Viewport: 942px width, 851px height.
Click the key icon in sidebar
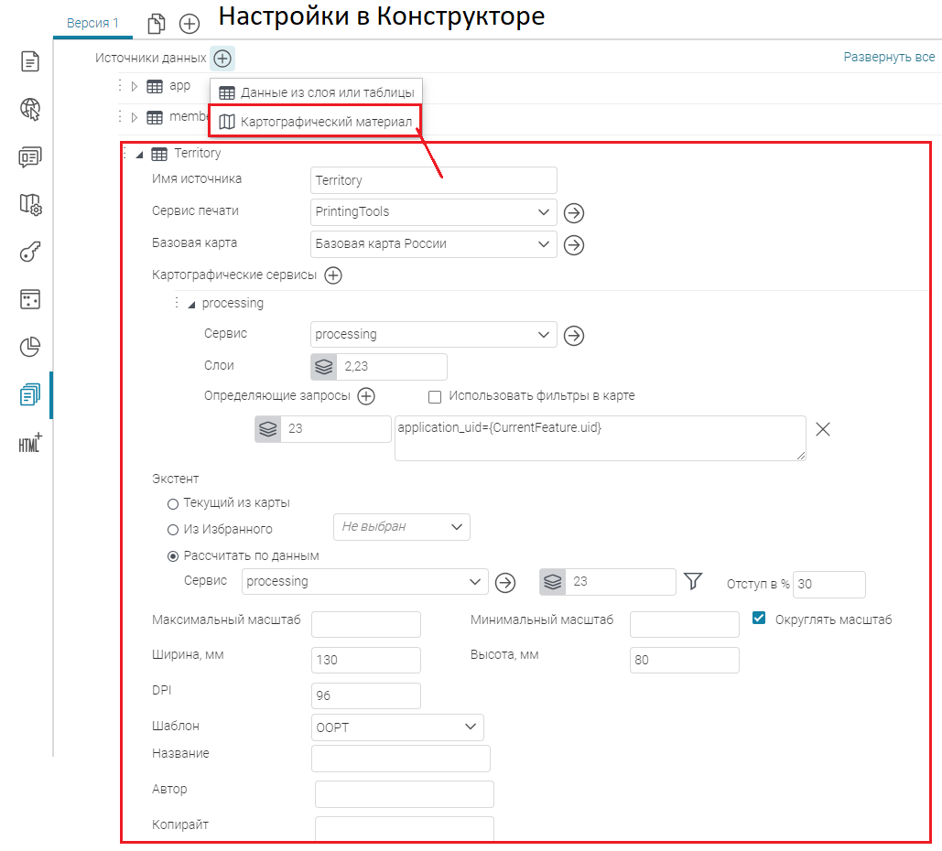[x=30, y=253]
